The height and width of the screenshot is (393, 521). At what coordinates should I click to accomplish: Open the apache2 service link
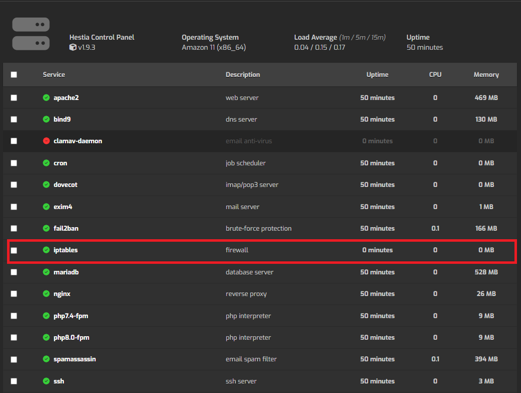pyautogui.click(x=66, y=97)
